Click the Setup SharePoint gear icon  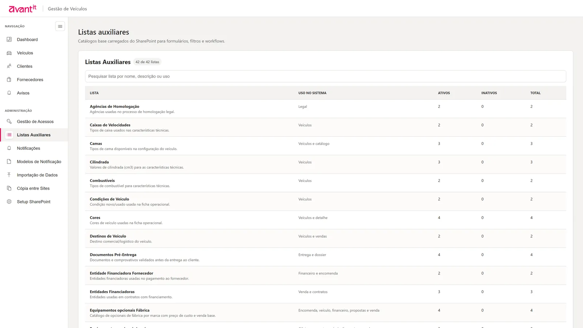tap(9, 202)
